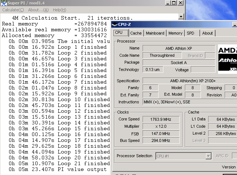Click the Core Speed value 1763.9 MHz
Image resolution: width=237 pixels, height=175 pixels.
point(161,119)
